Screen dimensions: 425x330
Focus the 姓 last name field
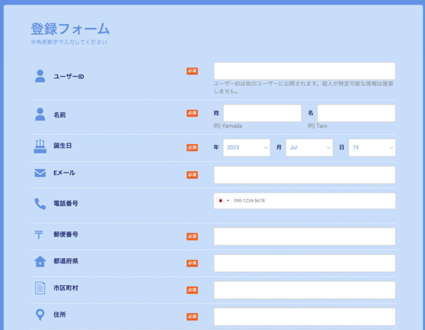tap(262, 113)
